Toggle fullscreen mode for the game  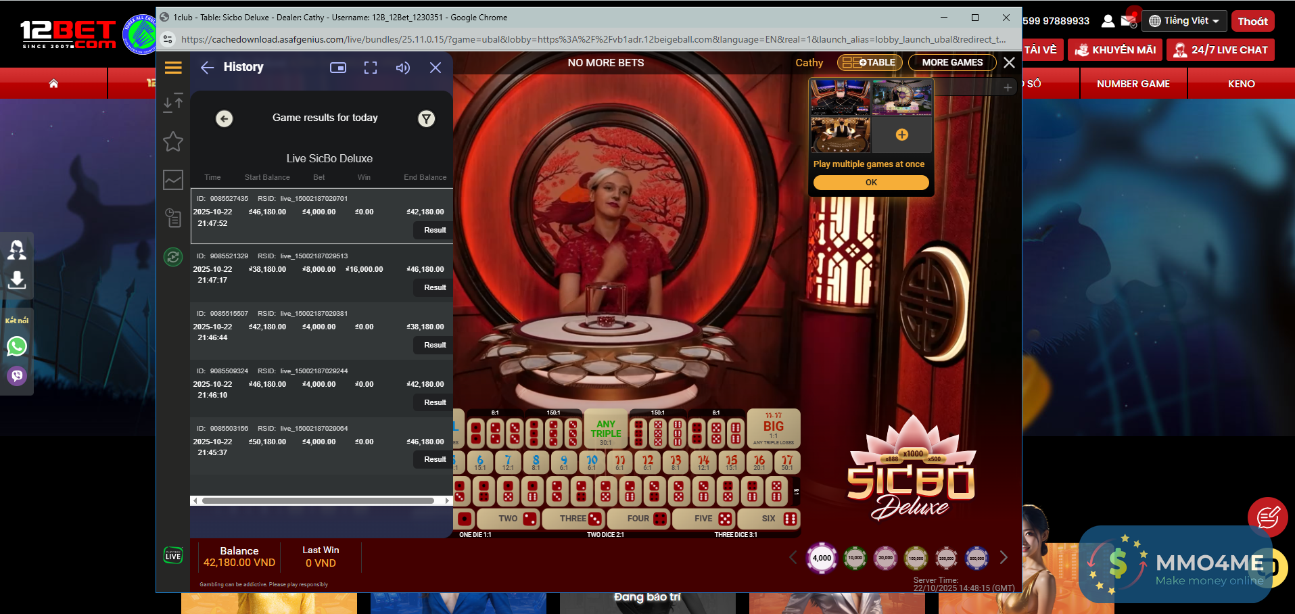pyautogui.click(x=371, y=68)
